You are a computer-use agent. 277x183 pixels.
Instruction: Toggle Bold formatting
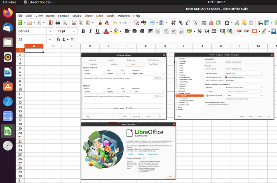click(x=83, y=31)
